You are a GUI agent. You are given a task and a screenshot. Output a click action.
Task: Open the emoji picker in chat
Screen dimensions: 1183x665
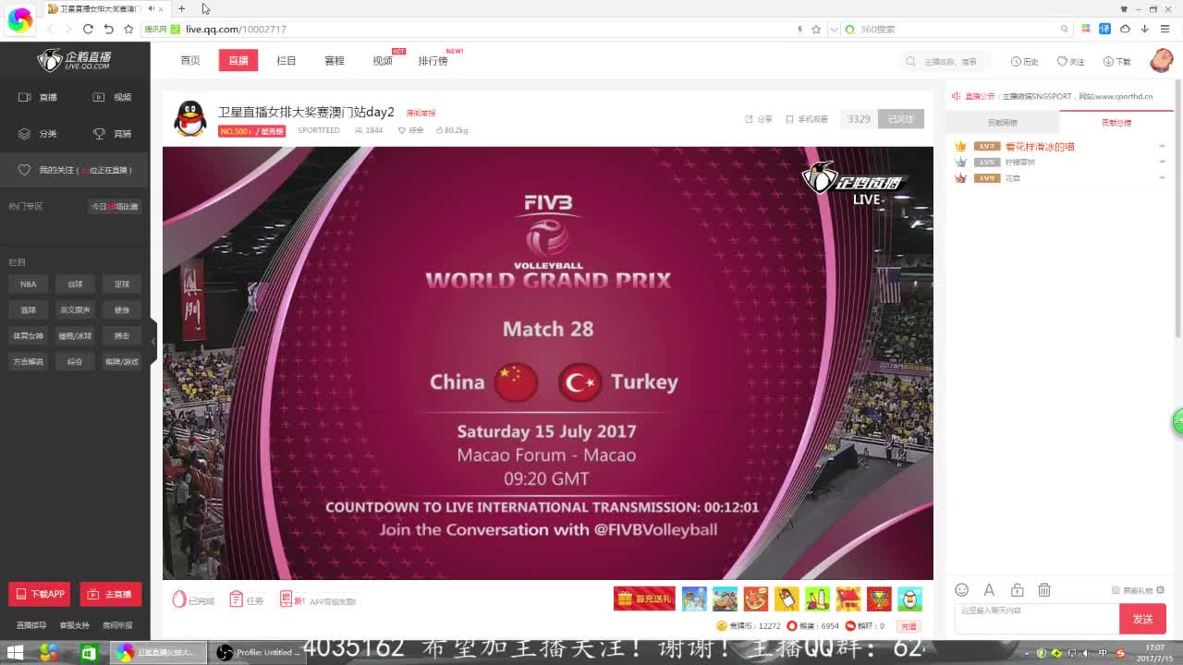point(961,590)
